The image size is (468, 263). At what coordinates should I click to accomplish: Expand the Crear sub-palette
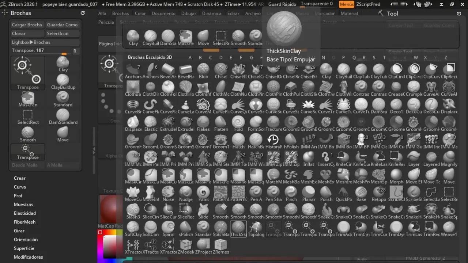[x=20, y=178]
